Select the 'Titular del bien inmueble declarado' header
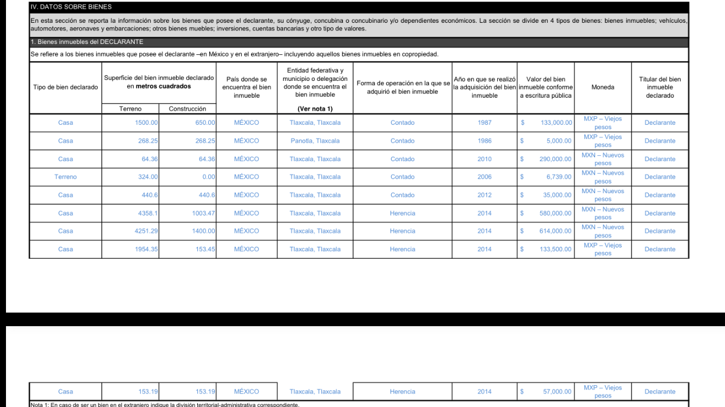The width and height of the screenshot is (725, 407). point(660,87)
